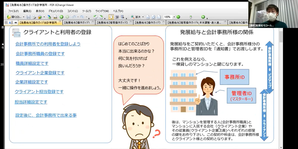The width and height of the screenshot is (298, 149).
Task: Close the 操作ガイド会計事務所 tab
Action: [60, 21]
